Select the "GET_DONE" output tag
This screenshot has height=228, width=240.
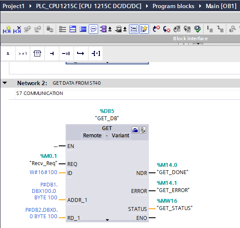click(x=172, y=172)
